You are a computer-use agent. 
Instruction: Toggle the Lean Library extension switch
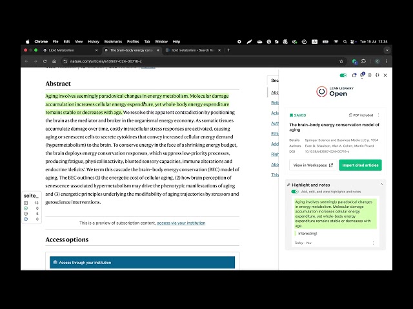pos(343,75)
